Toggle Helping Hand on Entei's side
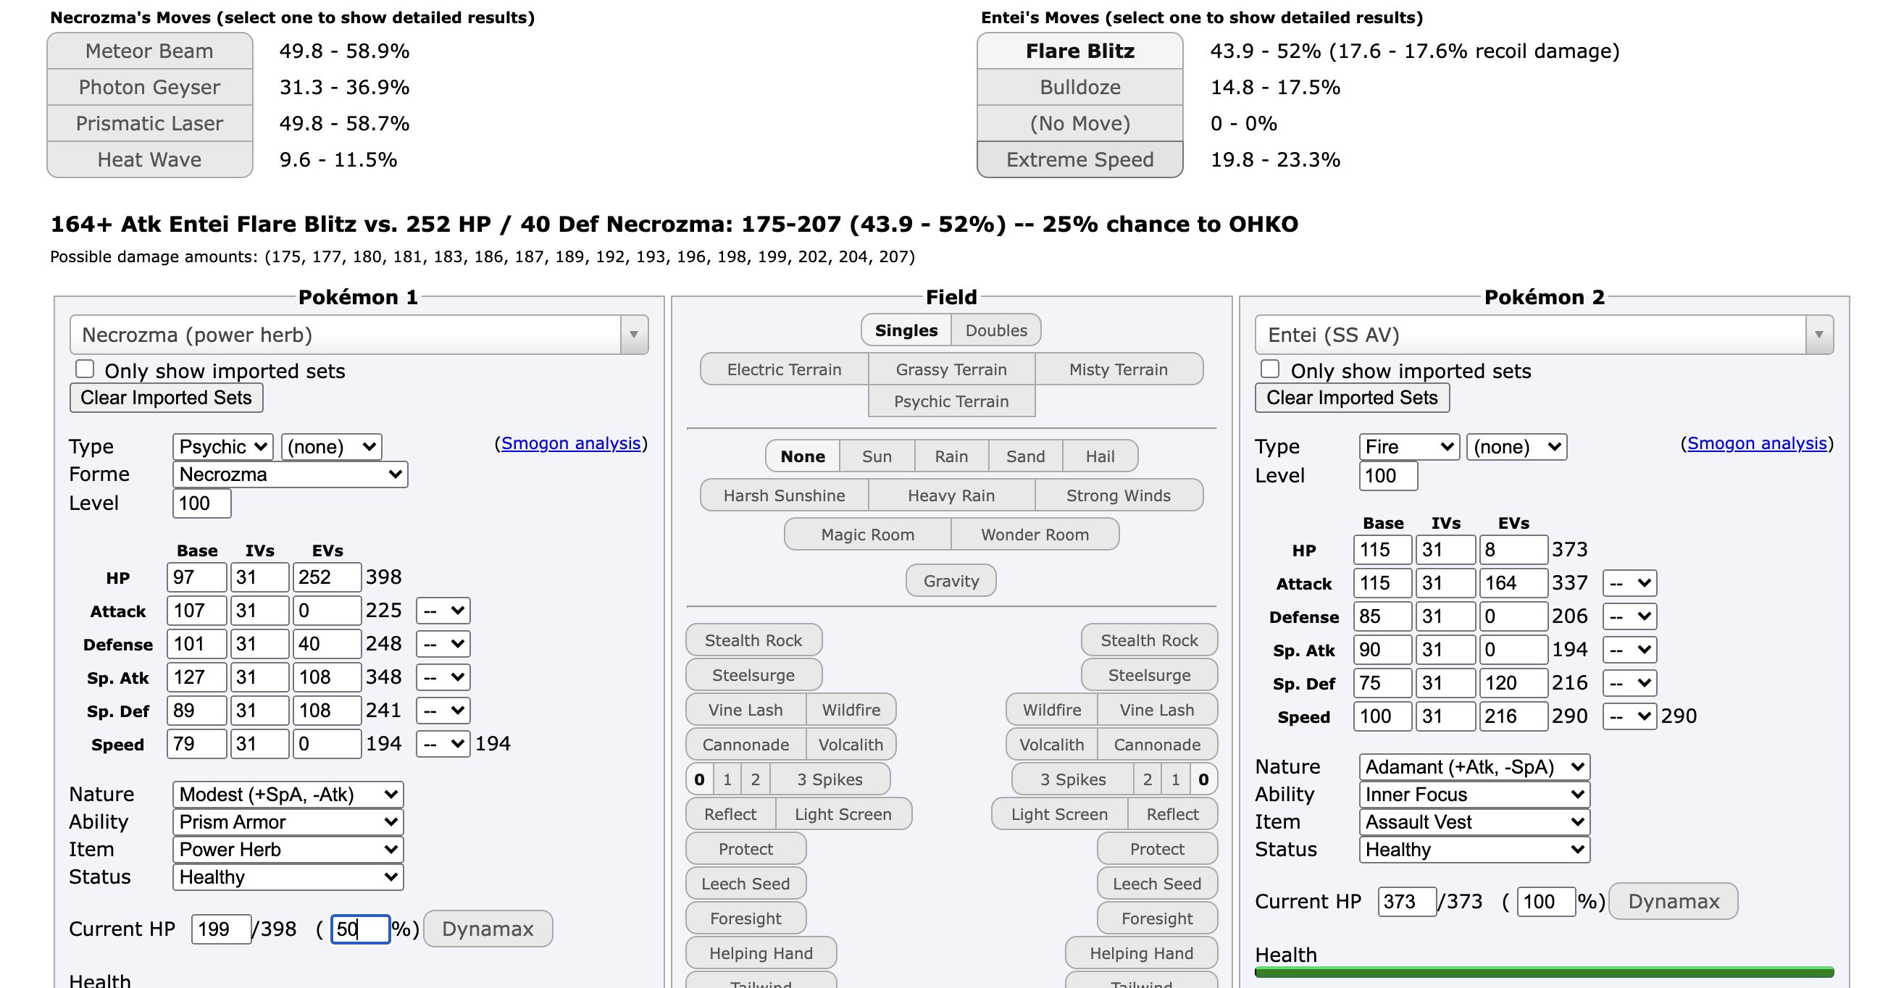This screenshot has height=988, width=1888. pos(1141,953)
